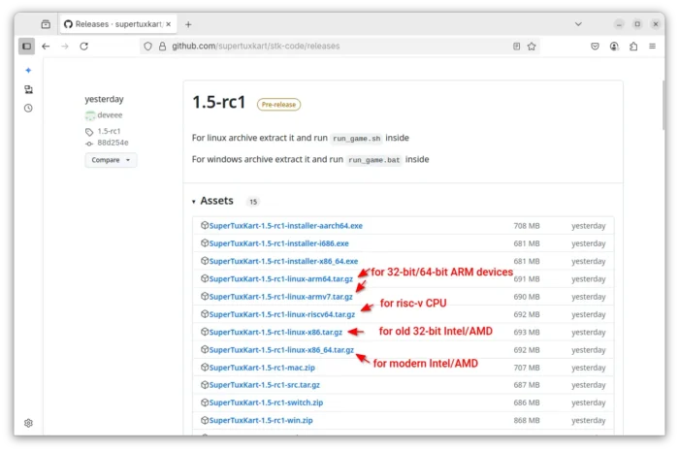Open the extensions puzzle icon
The width and height of the screenshot is (679, 451).
click(x=633, y=46)
